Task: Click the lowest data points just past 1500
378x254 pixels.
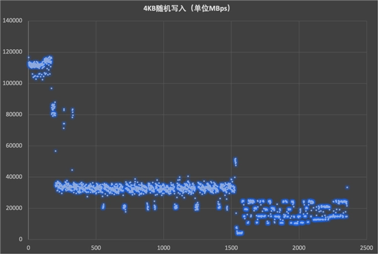Action: pos(239,233)
